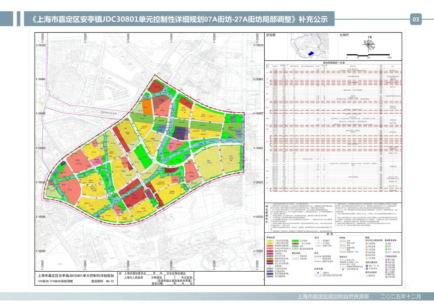434x306 pixels.
Task: Click the gas station icon in legend
Action: tap(366, 266)
